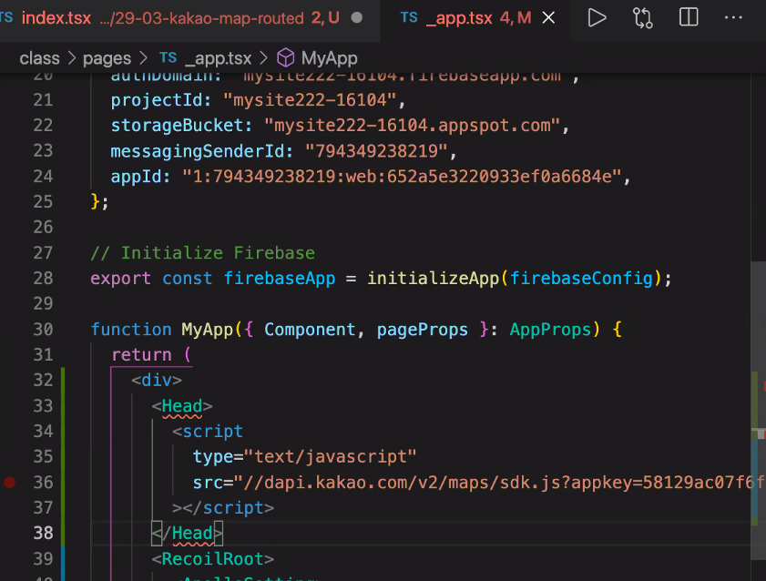
Task: Click the pageProps parameter
Action: (423, 330)
